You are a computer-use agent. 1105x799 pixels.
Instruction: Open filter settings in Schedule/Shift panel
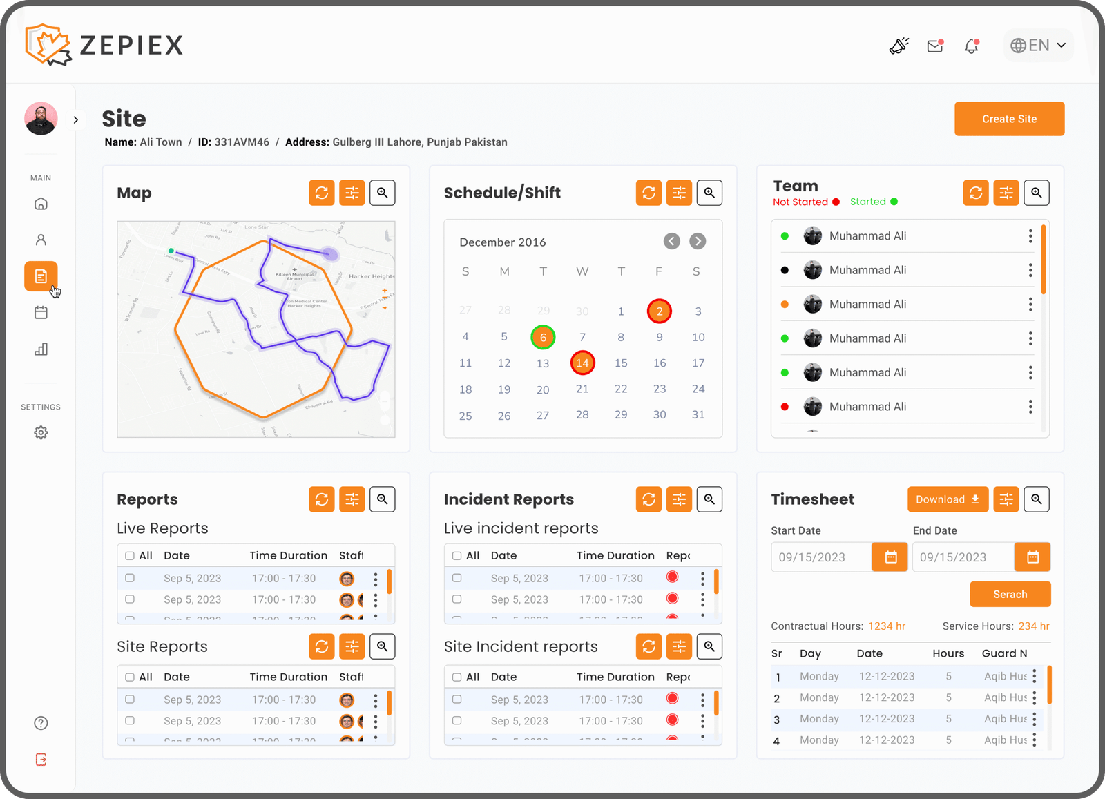679,193
